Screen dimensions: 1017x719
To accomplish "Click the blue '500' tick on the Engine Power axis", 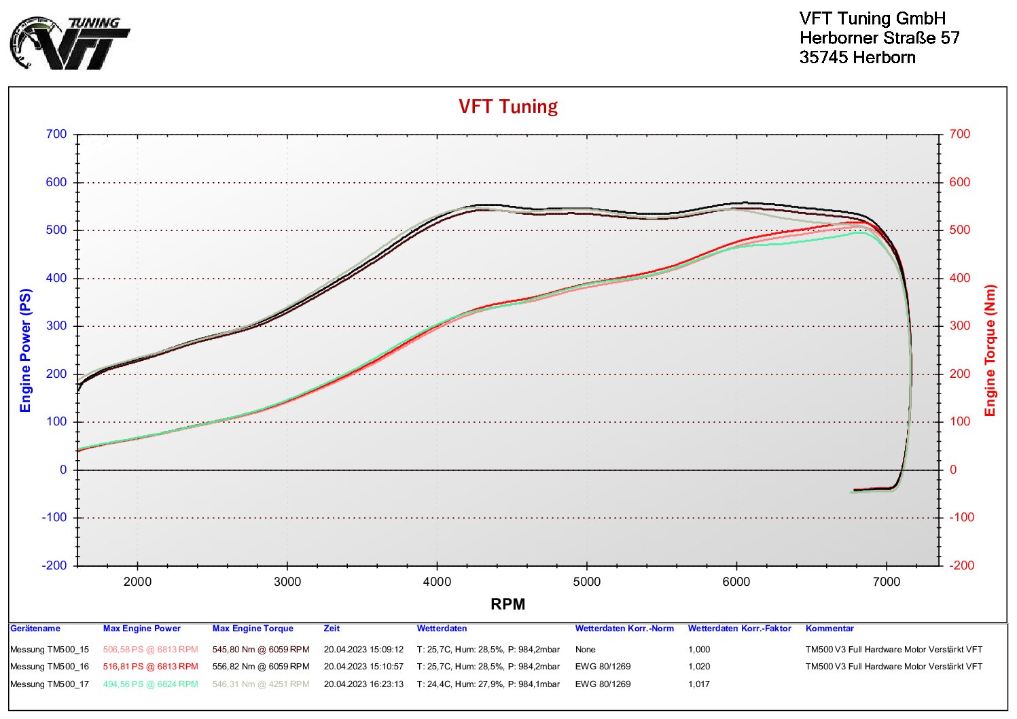I will click(56, 230).
